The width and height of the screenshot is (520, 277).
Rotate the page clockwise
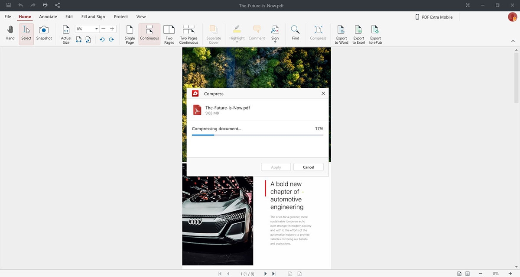click(x=111, y=39)
